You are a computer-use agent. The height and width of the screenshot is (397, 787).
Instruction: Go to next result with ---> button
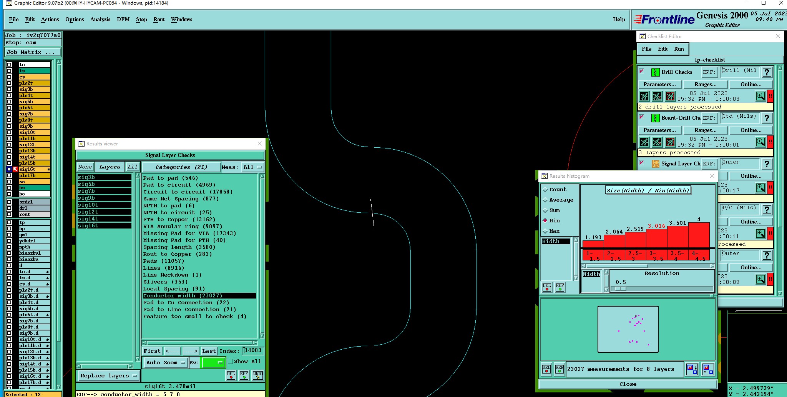click(x=191, y=351)
